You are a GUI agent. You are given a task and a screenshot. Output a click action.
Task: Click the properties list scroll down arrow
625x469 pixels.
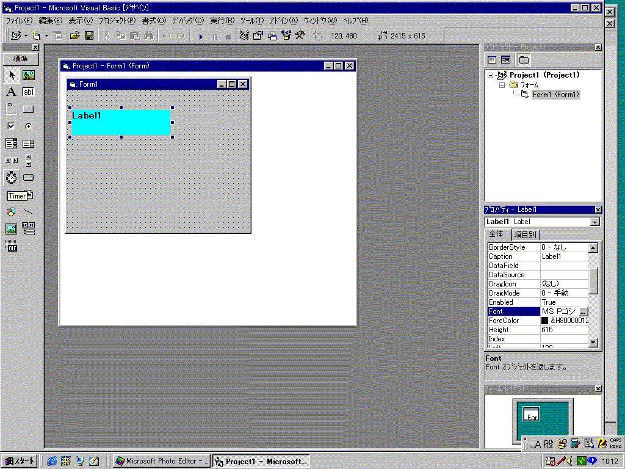(593, 343)
